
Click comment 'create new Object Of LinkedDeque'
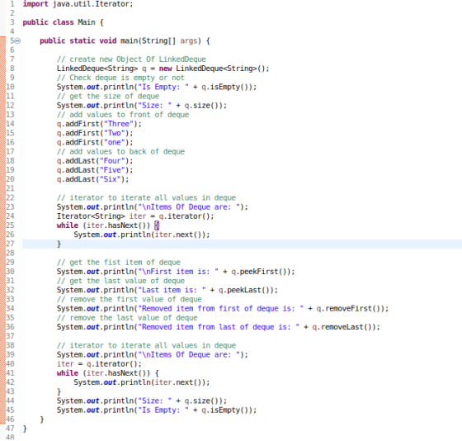coord(131,59)
